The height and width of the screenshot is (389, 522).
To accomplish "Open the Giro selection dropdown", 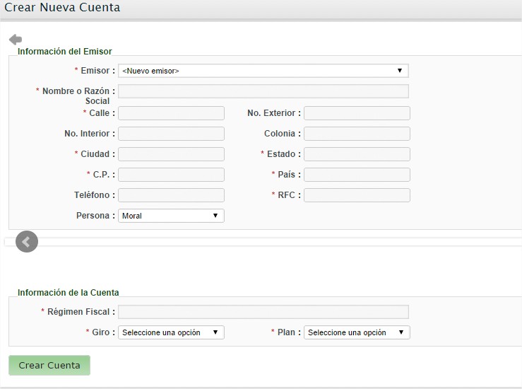I will [171, 332].
